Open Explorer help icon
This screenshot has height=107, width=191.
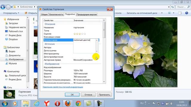[187, 13]
